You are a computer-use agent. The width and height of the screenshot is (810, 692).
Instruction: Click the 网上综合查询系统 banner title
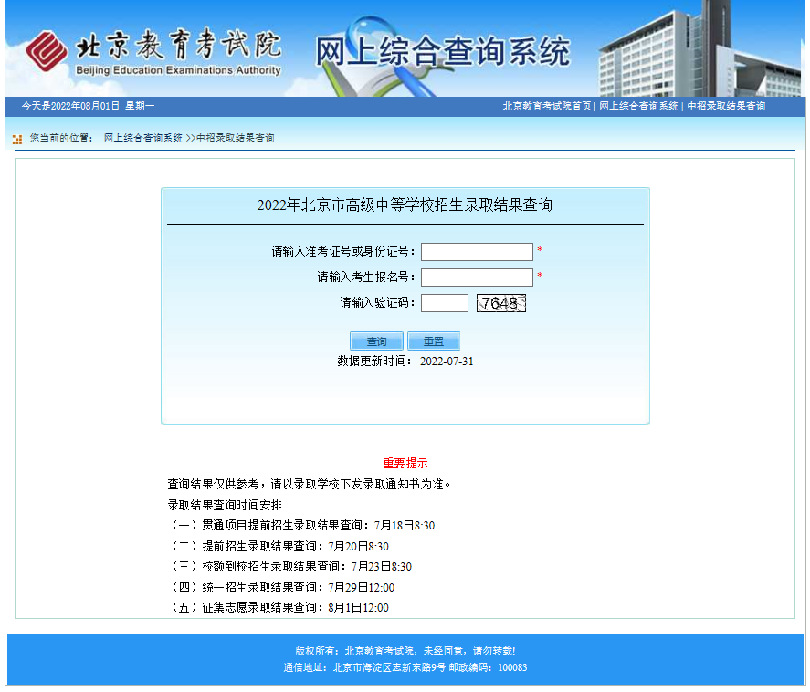tap(443, 52)
